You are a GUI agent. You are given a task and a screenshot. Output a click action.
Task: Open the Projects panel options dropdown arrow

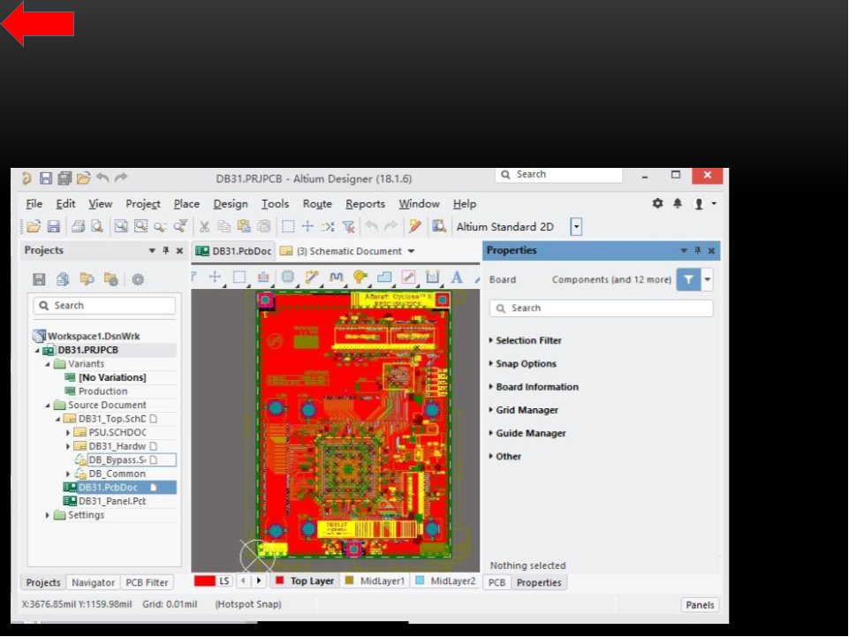click(152, 250)
